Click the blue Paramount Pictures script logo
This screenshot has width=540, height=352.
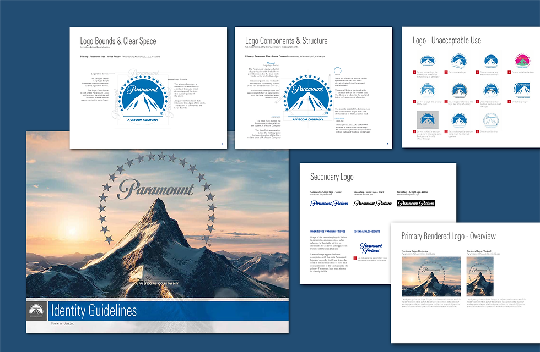[x=330, y=203]
